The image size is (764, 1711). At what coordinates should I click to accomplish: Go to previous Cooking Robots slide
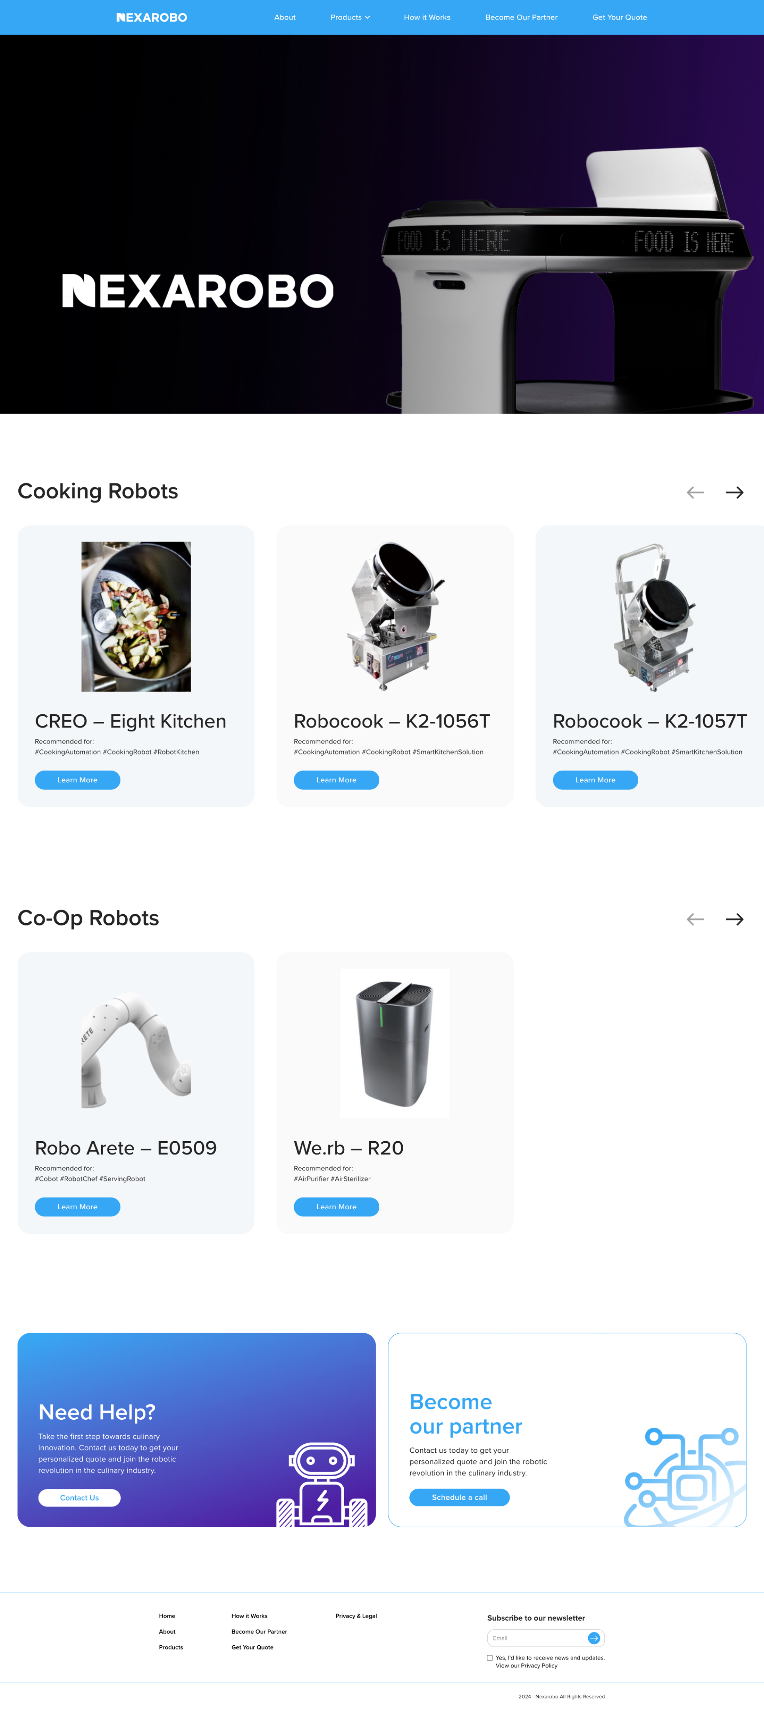click(x=695, y=492)
